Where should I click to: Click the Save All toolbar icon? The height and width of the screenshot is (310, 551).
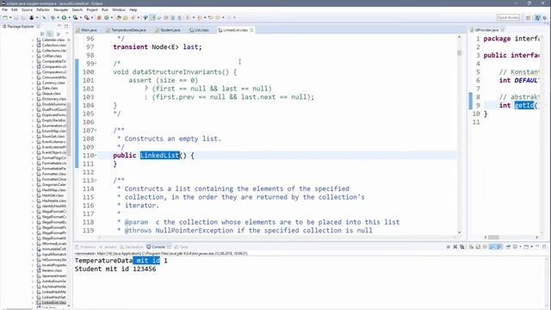(x=23, y=17)
